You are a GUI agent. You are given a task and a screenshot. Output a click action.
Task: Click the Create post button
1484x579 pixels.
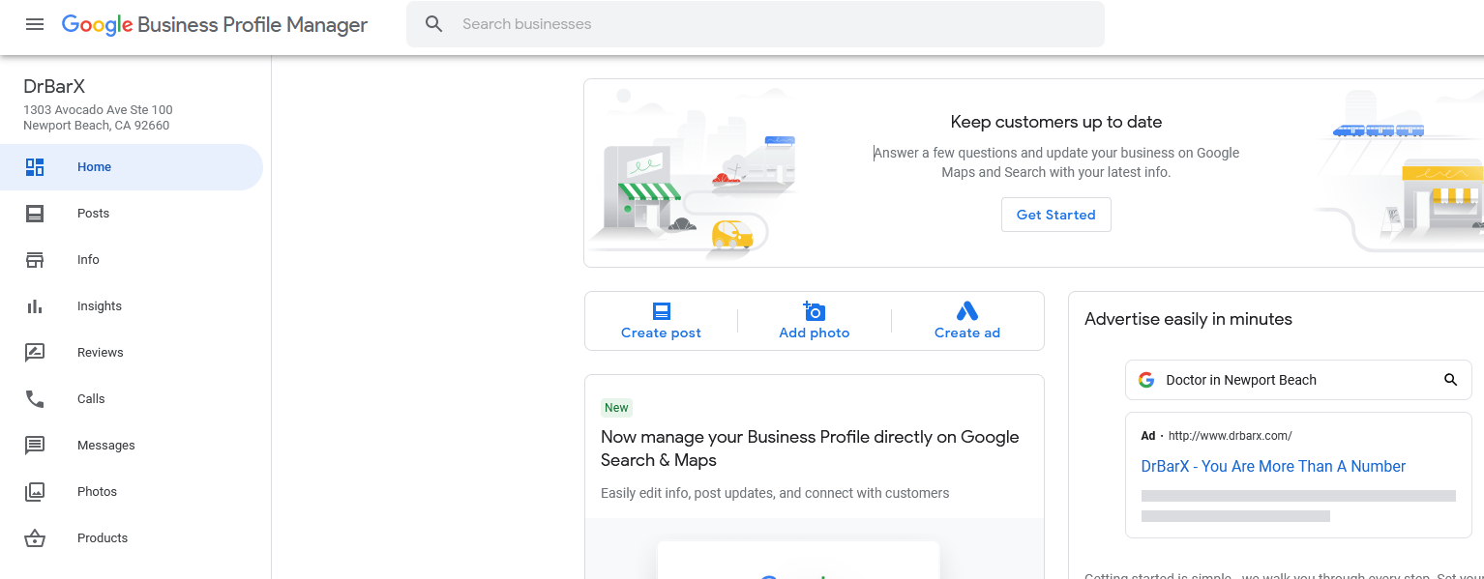point(661,321)
